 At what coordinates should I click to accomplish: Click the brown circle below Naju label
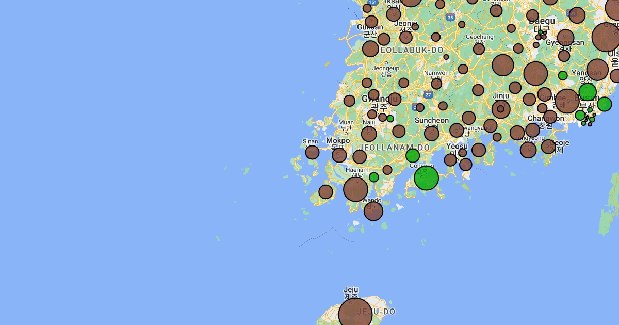pos(369,134)
